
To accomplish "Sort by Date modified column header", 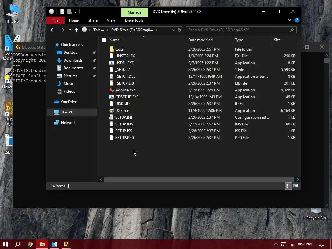I will click(x=200, y=40).
